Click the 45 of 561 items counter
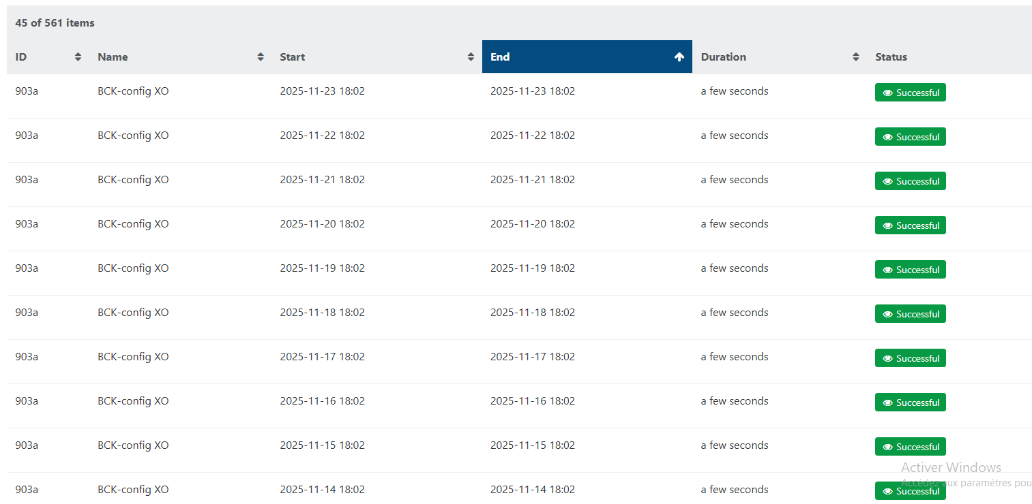 (55, 23)
